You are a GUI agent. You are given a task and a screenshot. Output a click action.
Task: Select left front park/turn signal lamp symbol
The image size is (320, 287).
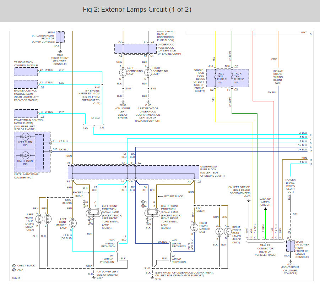(x=94, y=213)
